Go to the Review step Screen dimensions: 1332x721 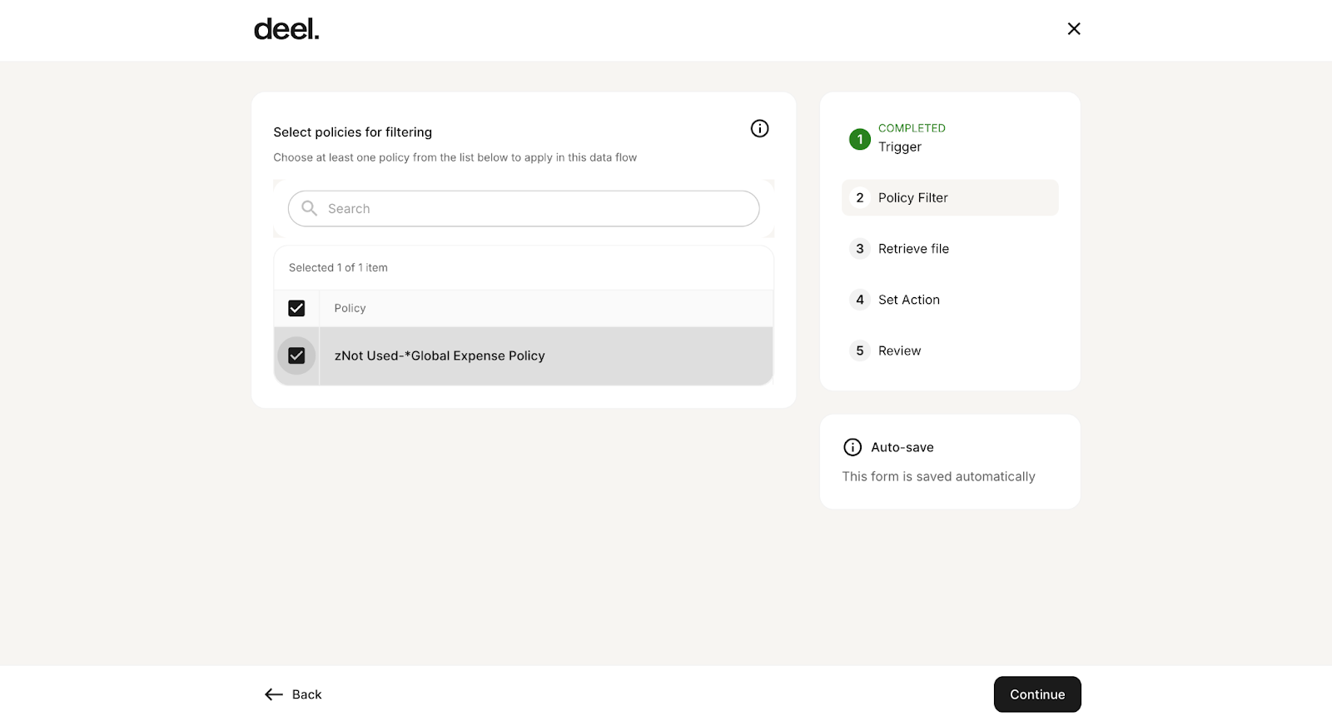899,351
